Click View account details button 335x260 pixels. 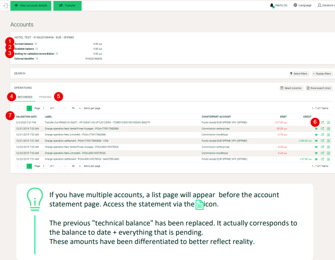pyautogui.click(x=31, y=5)
